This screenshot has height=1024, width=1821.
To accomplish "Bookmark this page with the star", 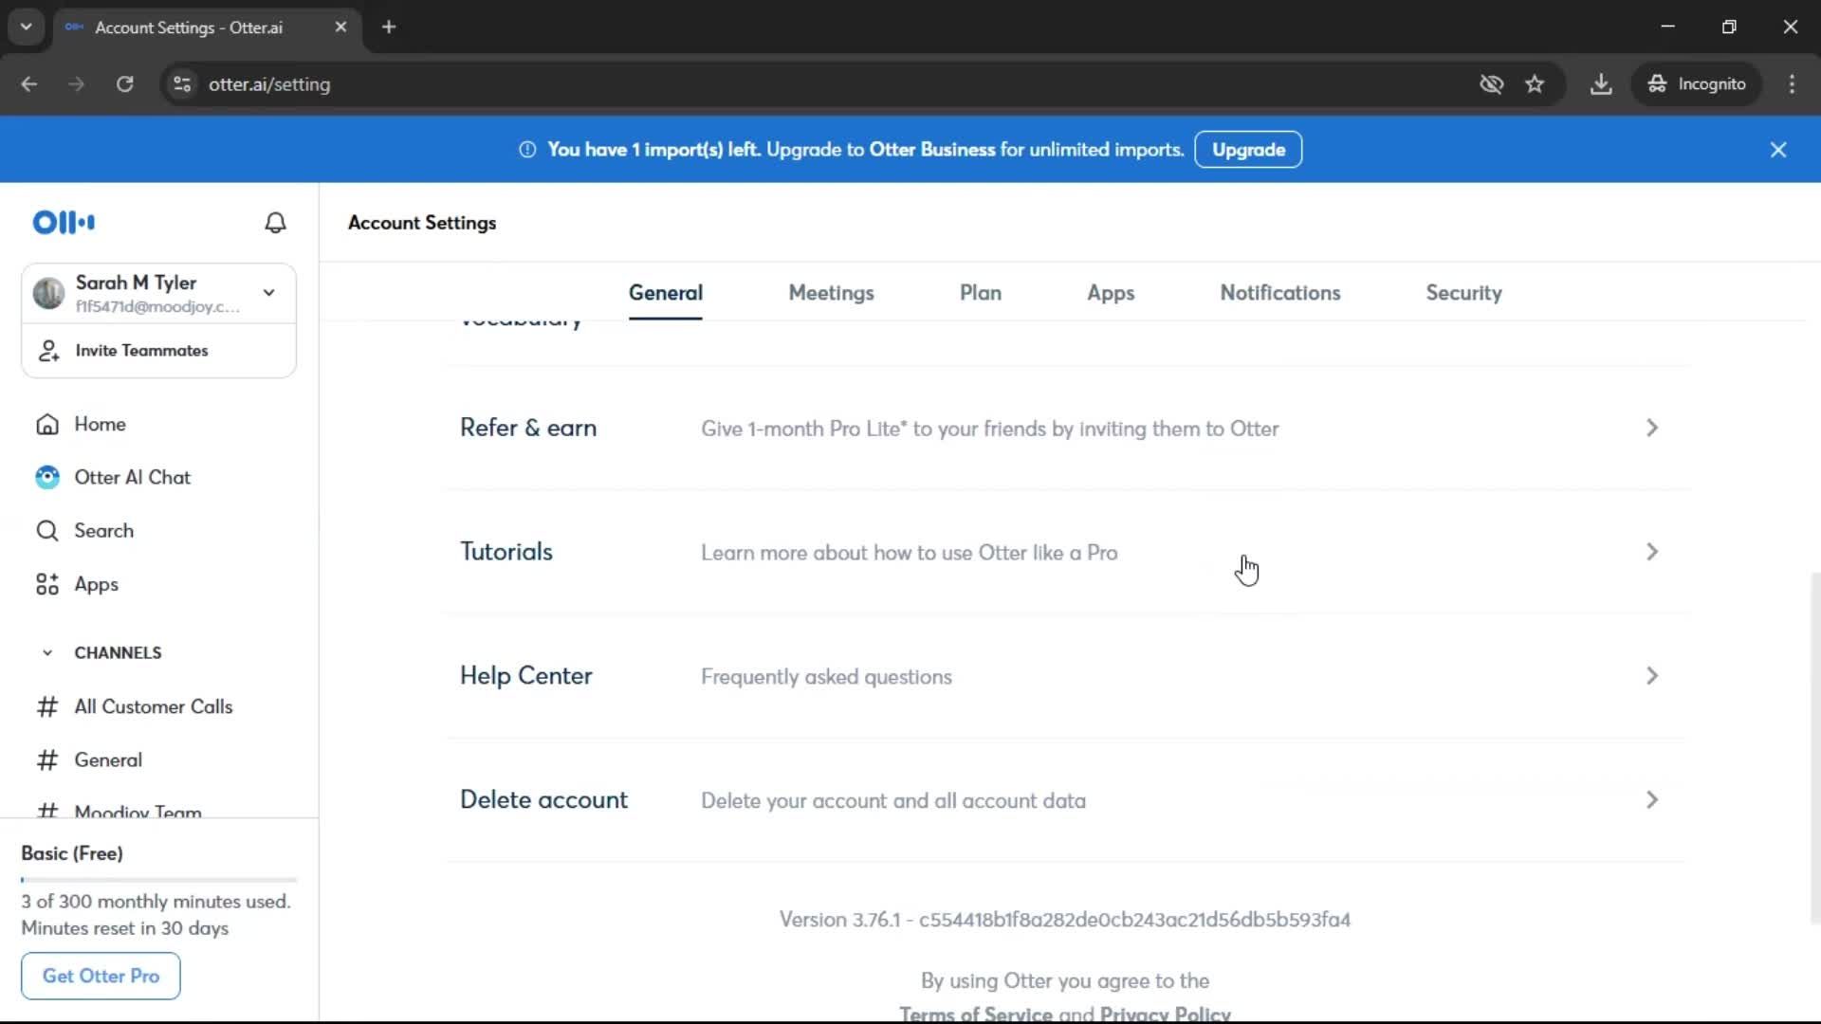I will pyautogui.click(x=1535, y=83).
